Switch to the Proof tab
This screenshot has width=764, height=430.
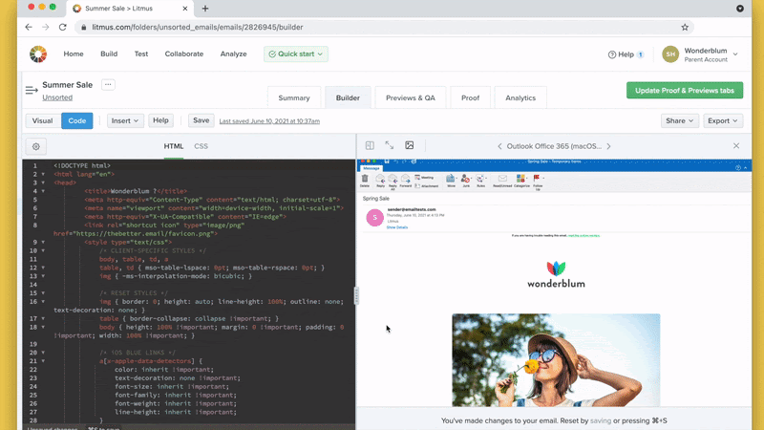coord(470,97)
